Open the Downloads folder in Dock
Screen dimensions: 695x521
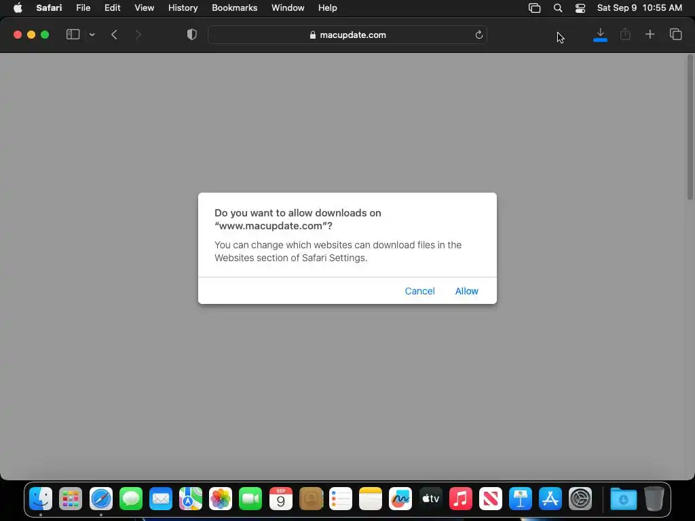tap(623, 499)
